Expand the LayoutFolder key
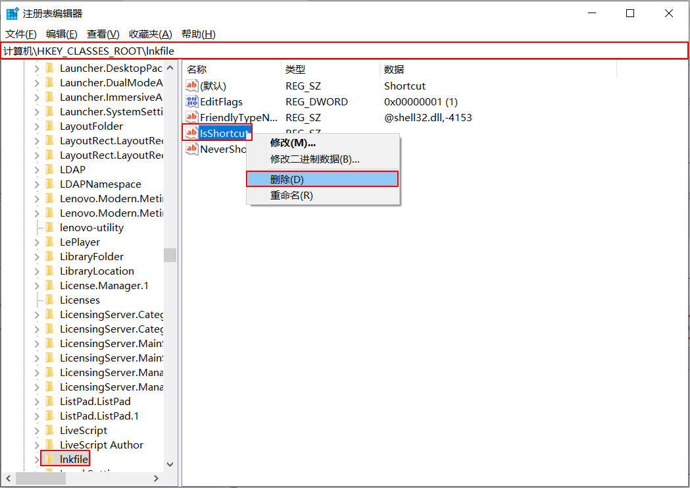Viewport: 690px width, 488px height. pos(37,126)
